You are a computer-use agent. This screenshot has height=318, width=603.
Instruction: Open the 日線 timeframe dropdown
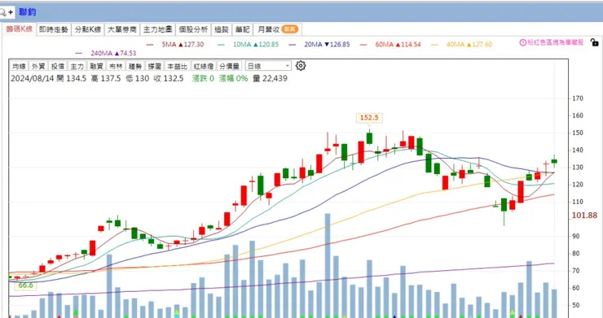(268, 66)
